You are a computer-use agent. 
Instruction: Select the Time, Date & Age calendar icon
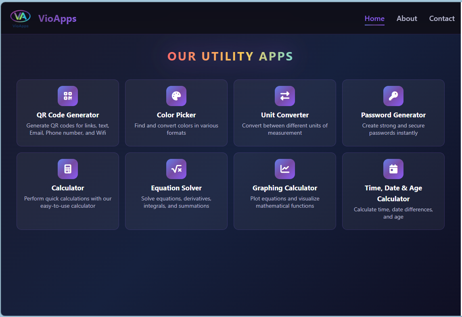tap(393, 169)
